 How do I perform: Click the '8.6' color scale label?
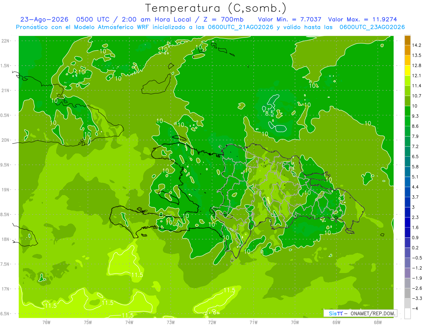click(x=416, y=126)
